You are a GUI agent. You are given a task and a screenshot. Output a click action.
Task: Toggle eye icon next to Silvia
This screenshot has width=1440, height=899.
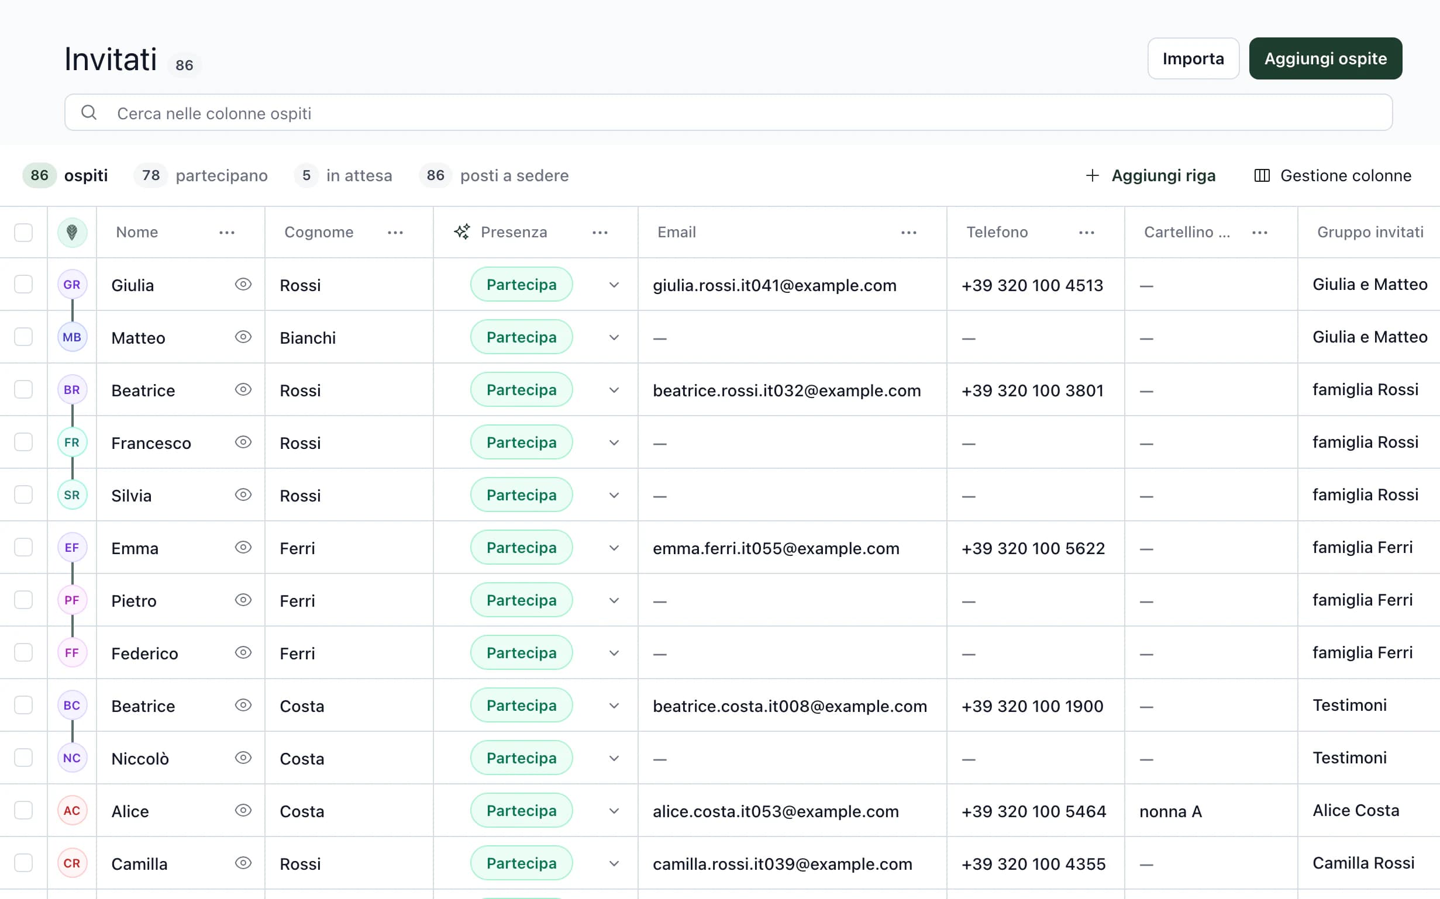[243, 495]
